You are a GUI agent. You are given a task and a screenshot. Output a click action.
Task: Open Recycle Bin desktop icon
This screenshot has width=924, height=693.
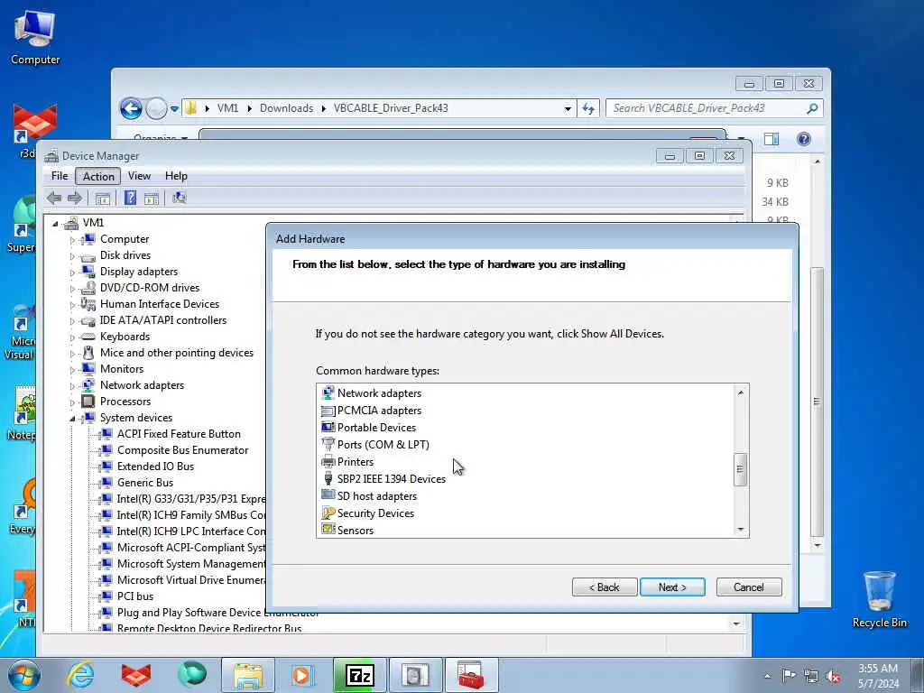[879, 599]
